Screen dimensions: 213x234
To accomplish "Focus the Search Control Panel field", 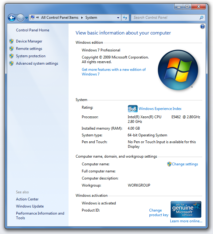I will pos(168,18).
